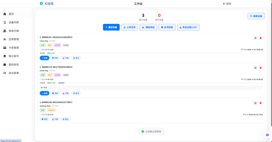Open 我的钱包 in the sidebar
This screenshot has width=272, height=142.
coord(14,65)
